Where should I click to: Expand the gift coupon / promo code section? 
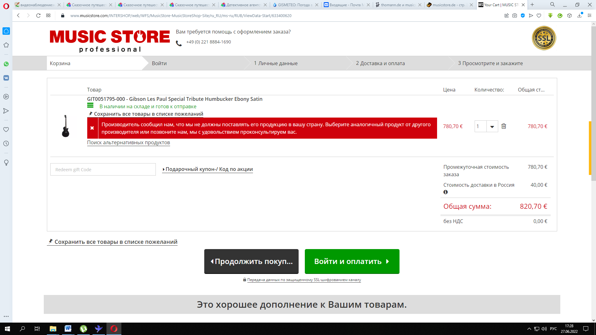[x=207, y=169]
